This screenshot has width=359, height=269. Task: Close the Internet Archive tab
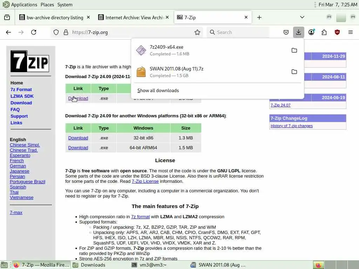point(167,18)
